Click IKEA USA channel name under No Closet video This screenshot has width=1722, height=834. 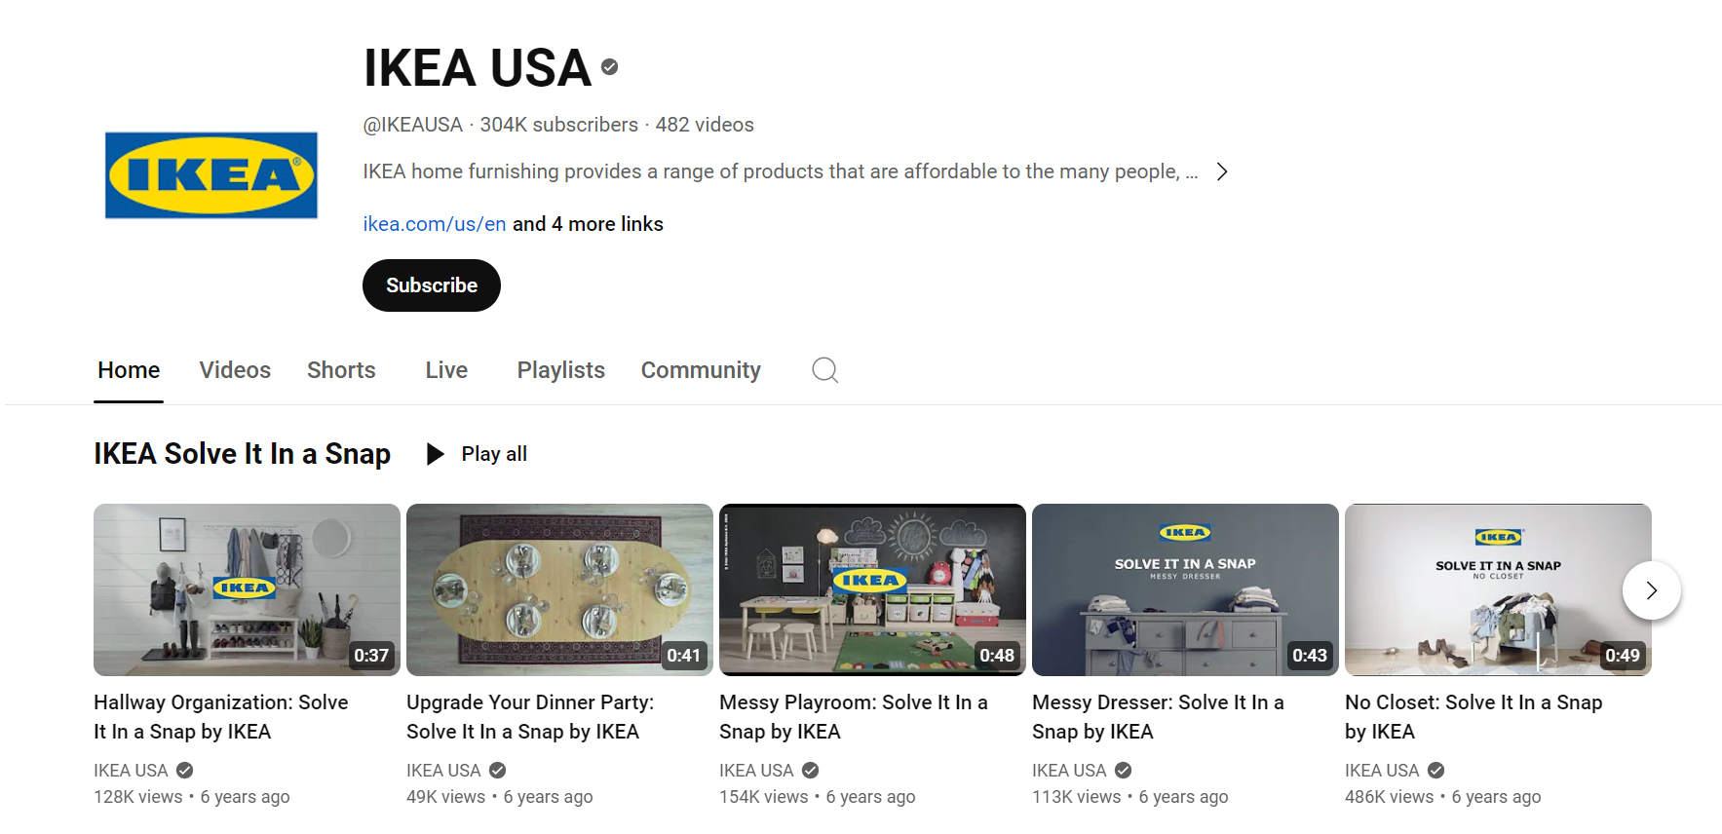tap(1382, 771)
